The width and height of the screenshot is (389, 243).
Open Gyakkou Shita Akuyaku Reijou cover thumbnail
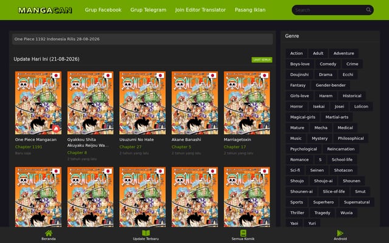point(91,103)
